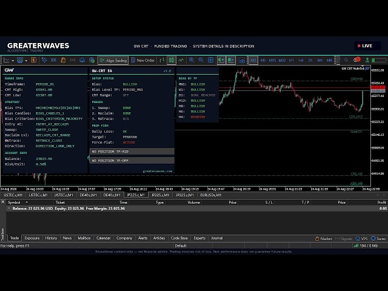Switch chart to bar chart style
Screen dimensions: 388x291
pyautogui.click(x=162, y=60)
